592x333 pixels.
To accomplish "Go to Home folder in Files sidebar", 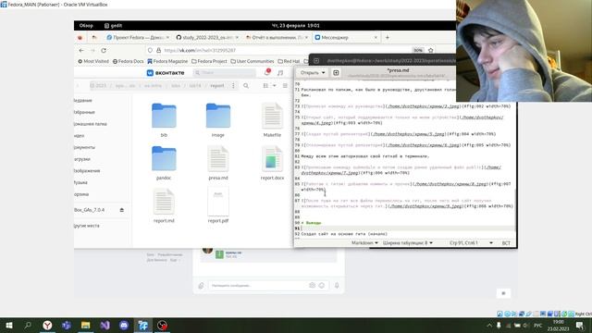I will 91,124.
